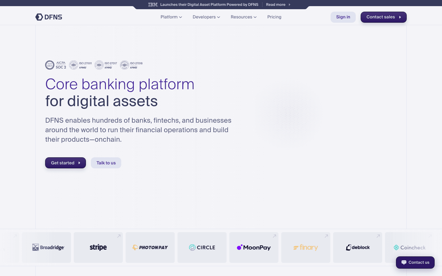Click the external arrow on deblock card
Viewport: 442px width, 276px height.
[378, 236]
